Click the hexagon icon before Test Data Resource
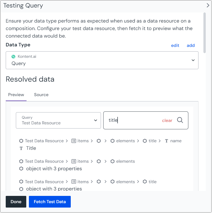 [x=21, y=141]
